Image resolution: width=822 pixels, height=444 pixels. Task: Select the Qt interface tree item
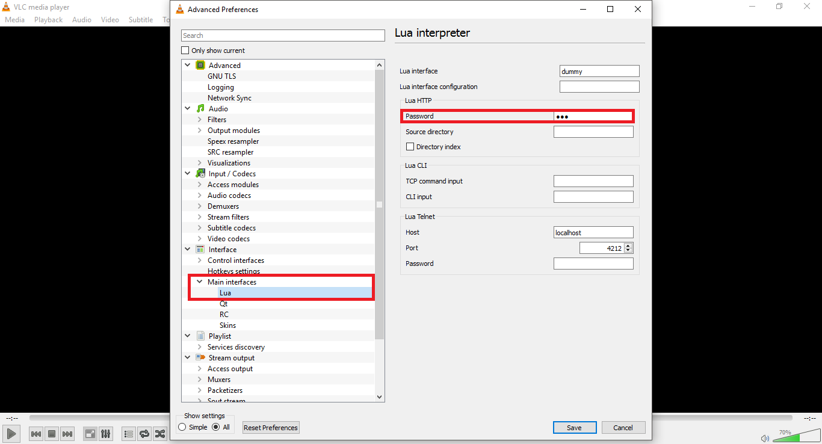224,303
